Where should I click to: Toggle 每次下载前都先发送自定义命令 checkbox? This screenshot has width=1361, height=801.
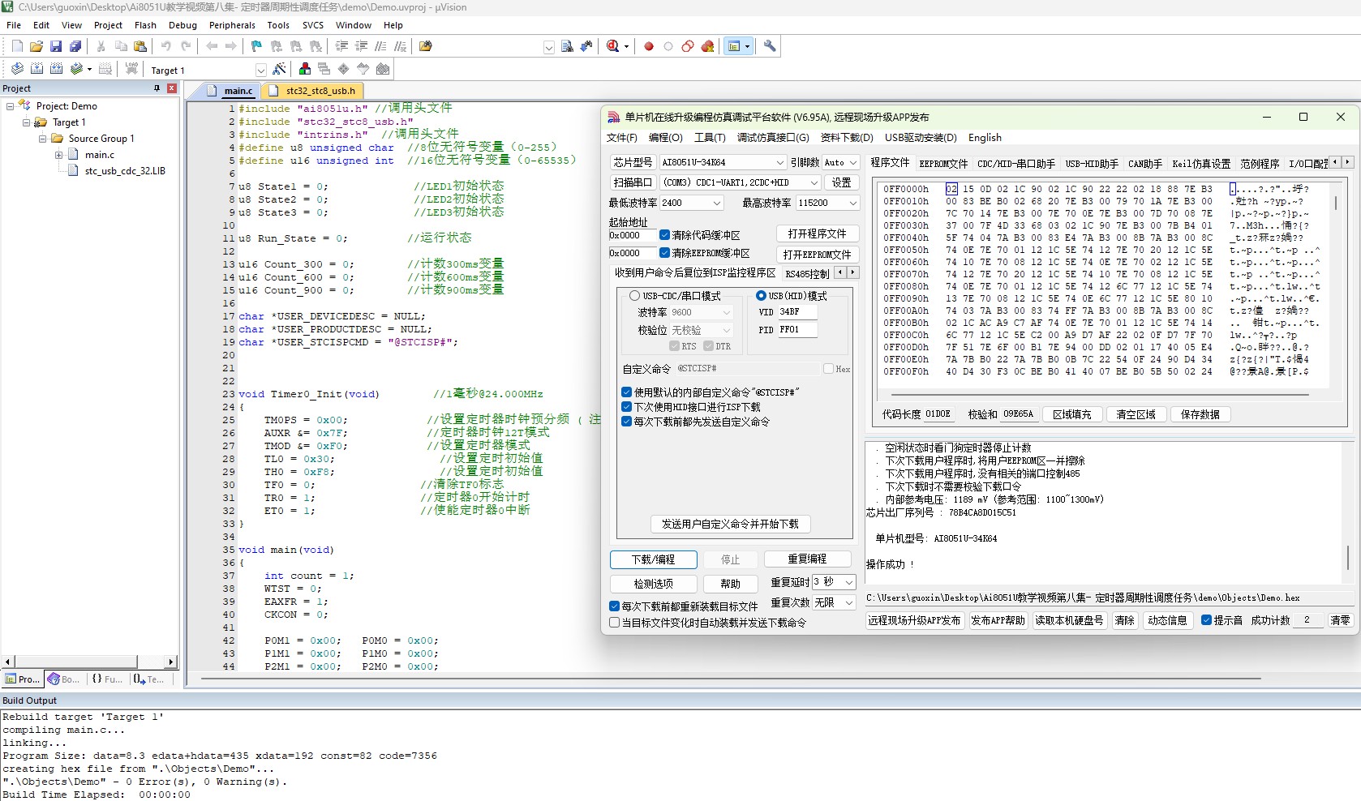(626, 422)
